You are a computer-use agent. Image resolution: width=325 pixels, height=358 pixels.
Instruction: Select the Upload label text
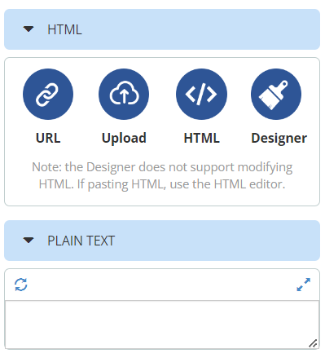coord(124,138)
